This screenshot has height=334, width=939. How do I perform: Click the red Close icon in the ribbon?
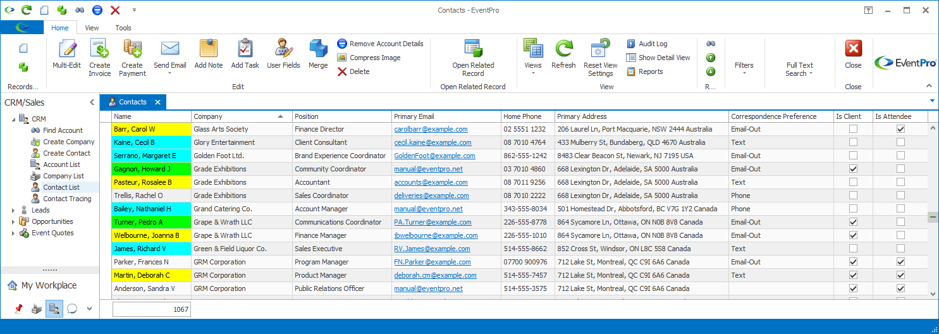853,49
